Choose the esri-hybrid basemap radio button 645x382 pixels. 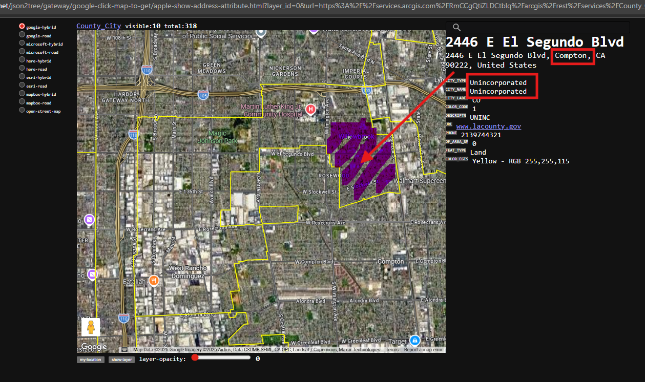click(x=22, y=77)
